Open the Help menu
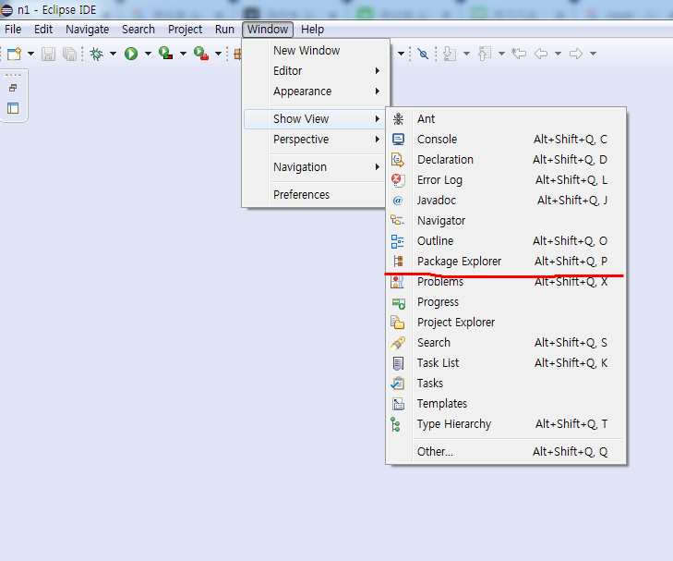The image size is (673, 561). [x=312, y=30]
